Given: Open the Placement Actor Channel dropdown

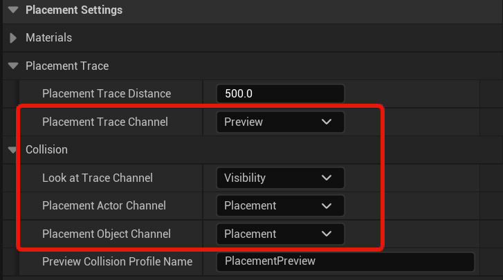Looking at the screenshot, I should tap(280, 205).
